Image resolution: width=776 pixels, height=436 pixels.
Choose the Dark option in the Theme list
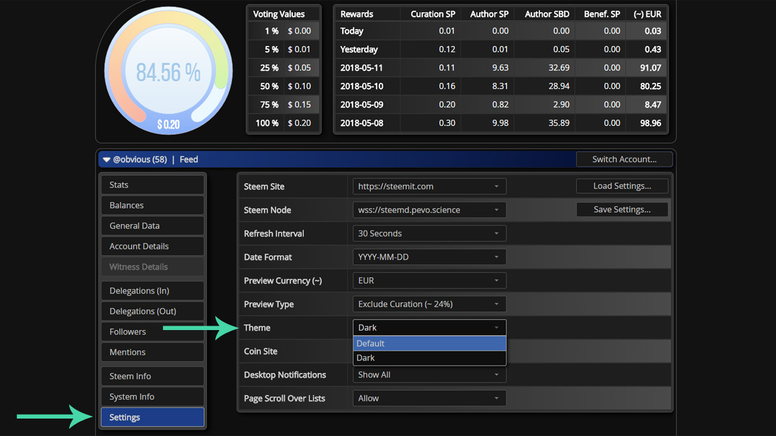point(429,358)
